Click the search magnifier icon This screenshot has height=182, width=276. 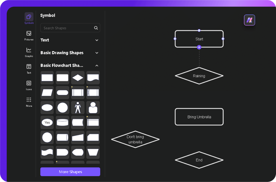tap(96, 28)
